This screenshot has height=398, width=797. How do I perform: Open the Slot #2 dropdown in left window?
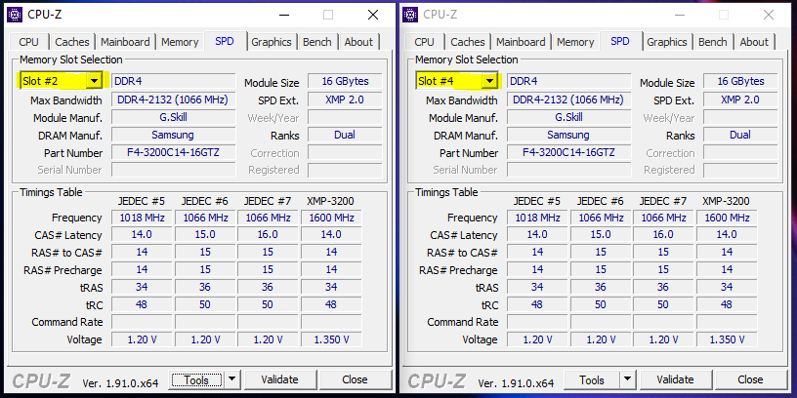pos(94,81)
